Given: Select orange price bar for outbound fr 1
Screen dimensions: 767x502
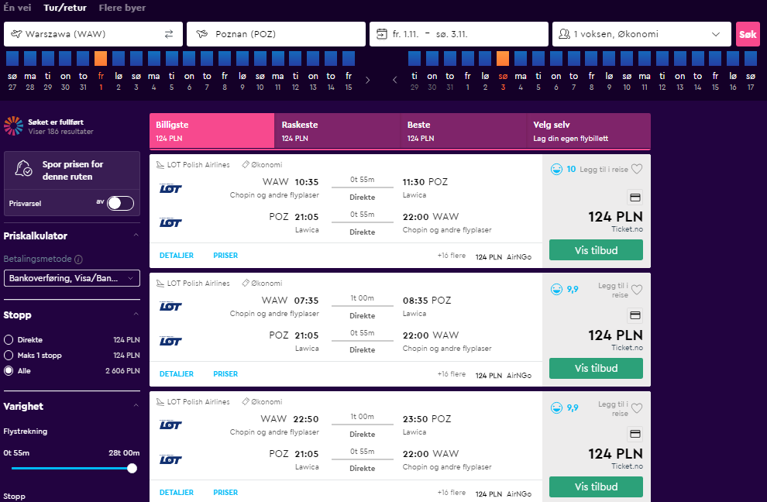Looking at the screenshot, I should pos(101,58).
